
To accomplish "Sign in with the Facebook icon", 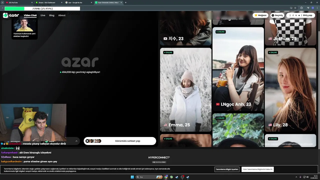I will point(293,15).
